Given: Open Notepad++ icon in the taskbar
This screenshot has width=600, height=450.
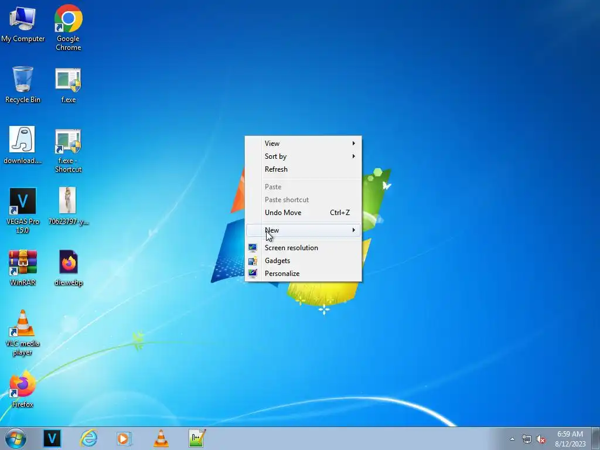Looking at the screenshot, I should tap(197, 438).
